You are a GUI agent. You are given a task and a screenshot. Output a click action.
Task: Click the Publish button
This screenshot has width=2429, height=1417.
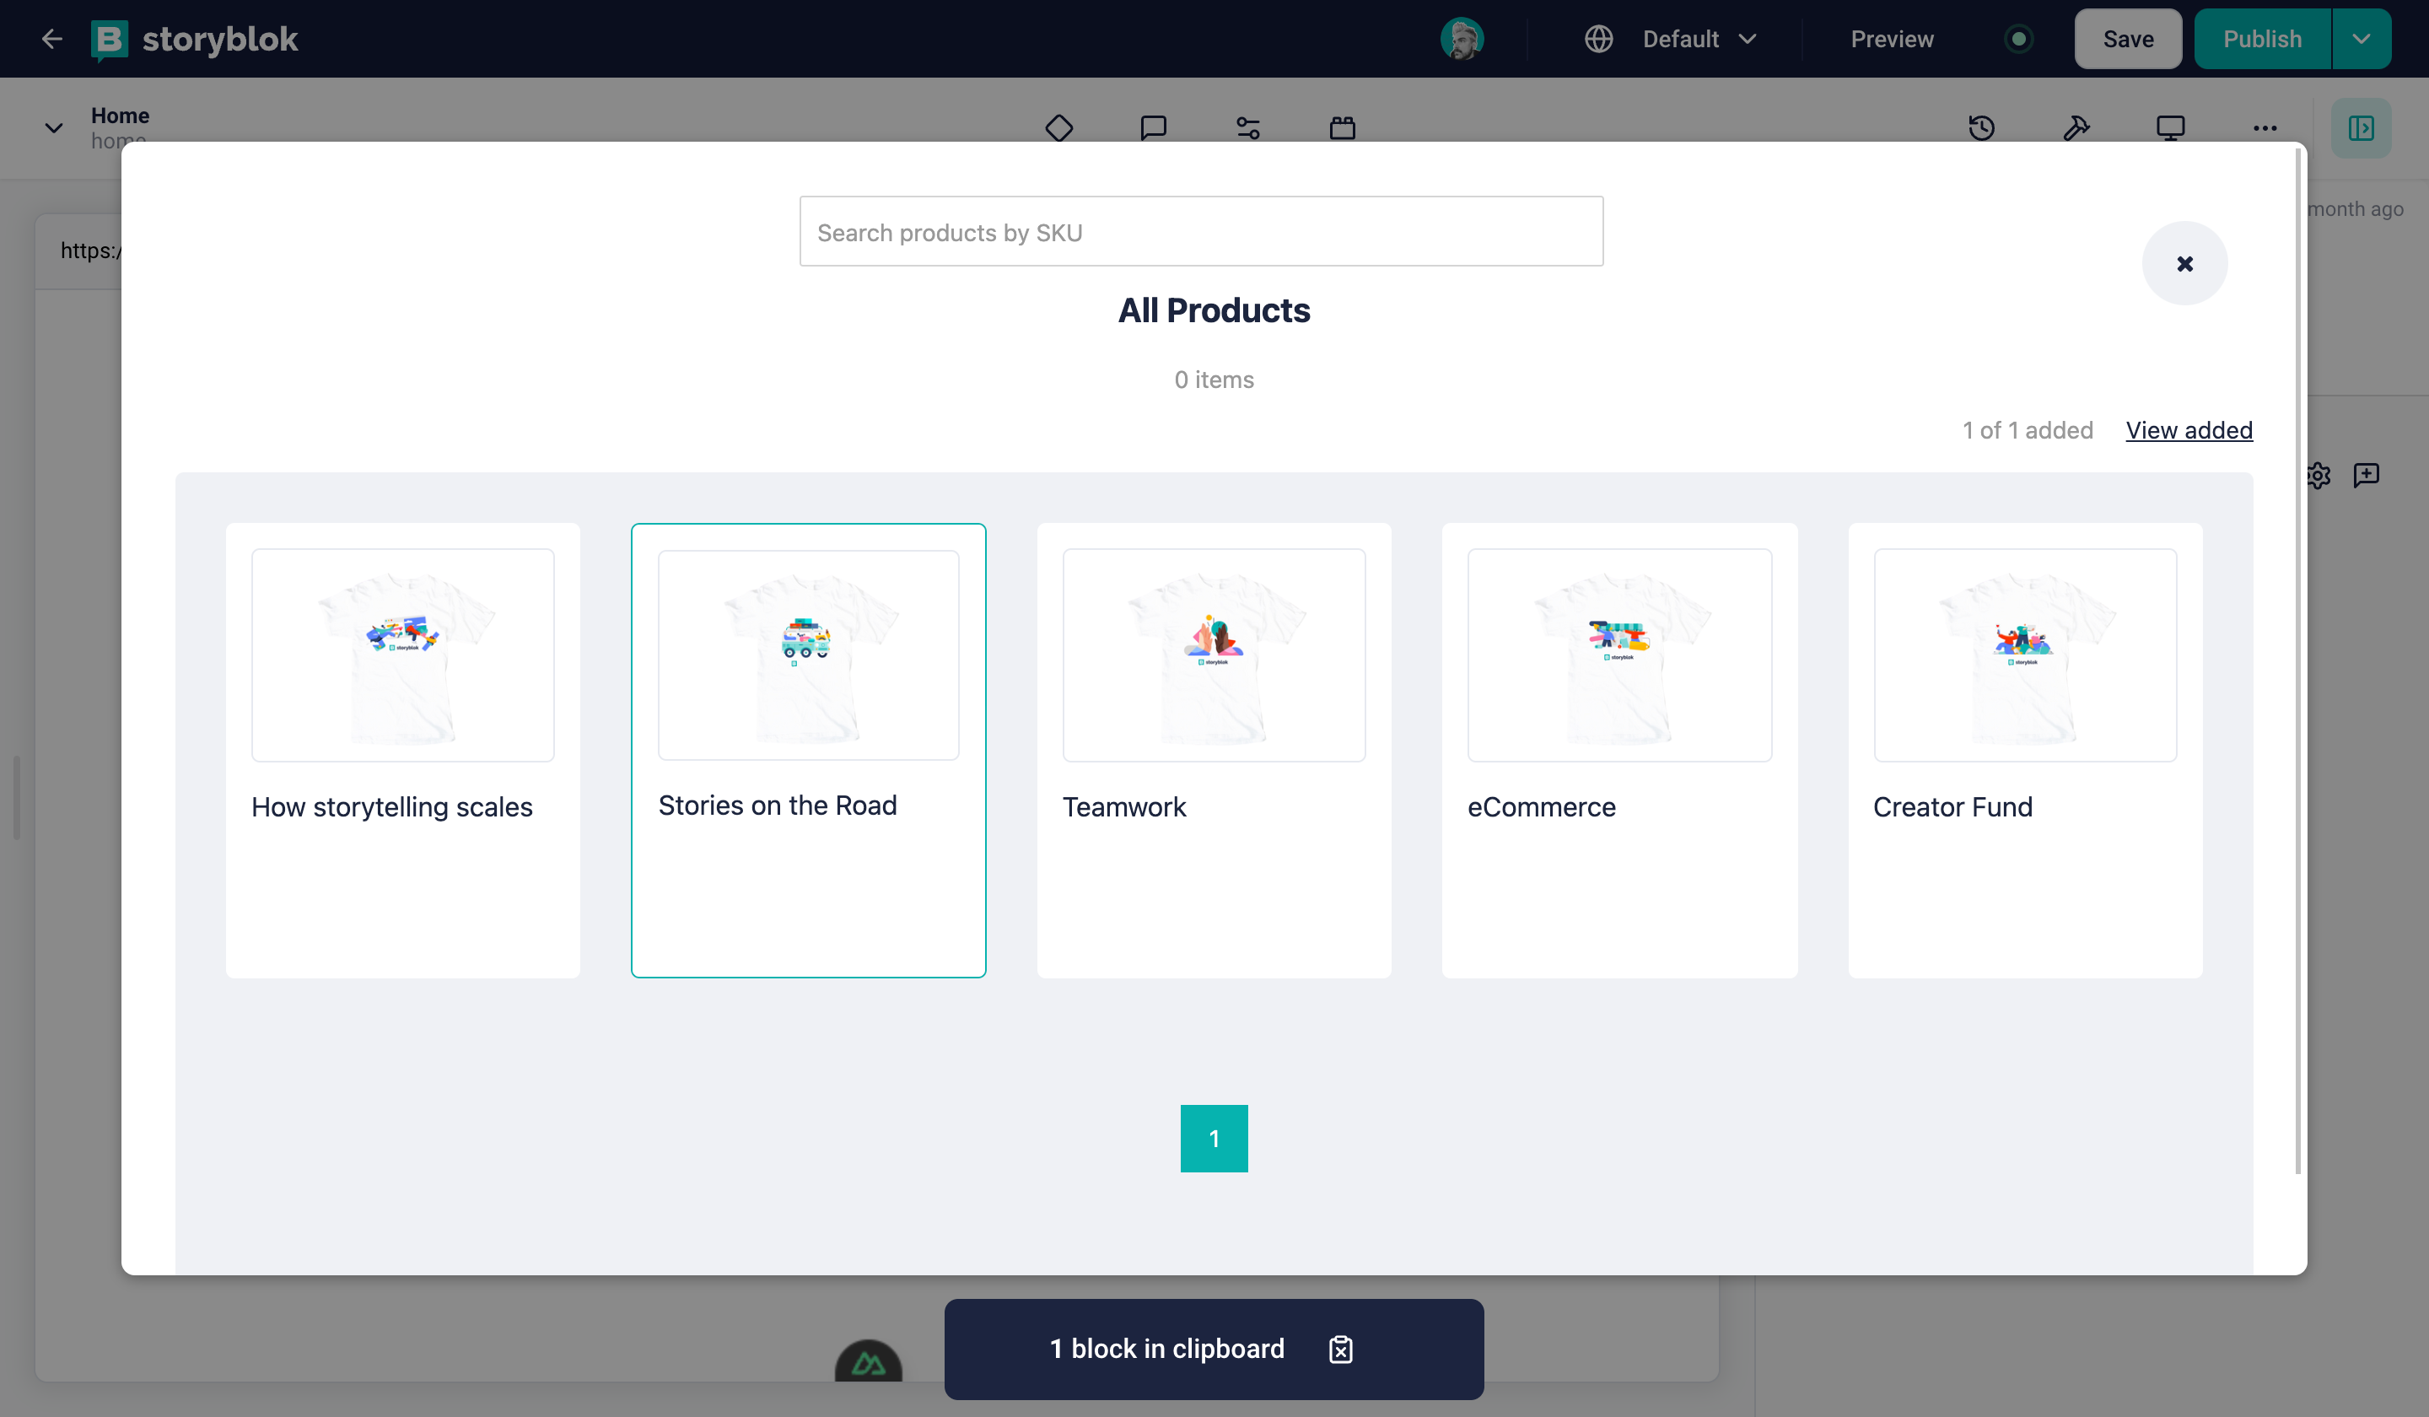2262,39
